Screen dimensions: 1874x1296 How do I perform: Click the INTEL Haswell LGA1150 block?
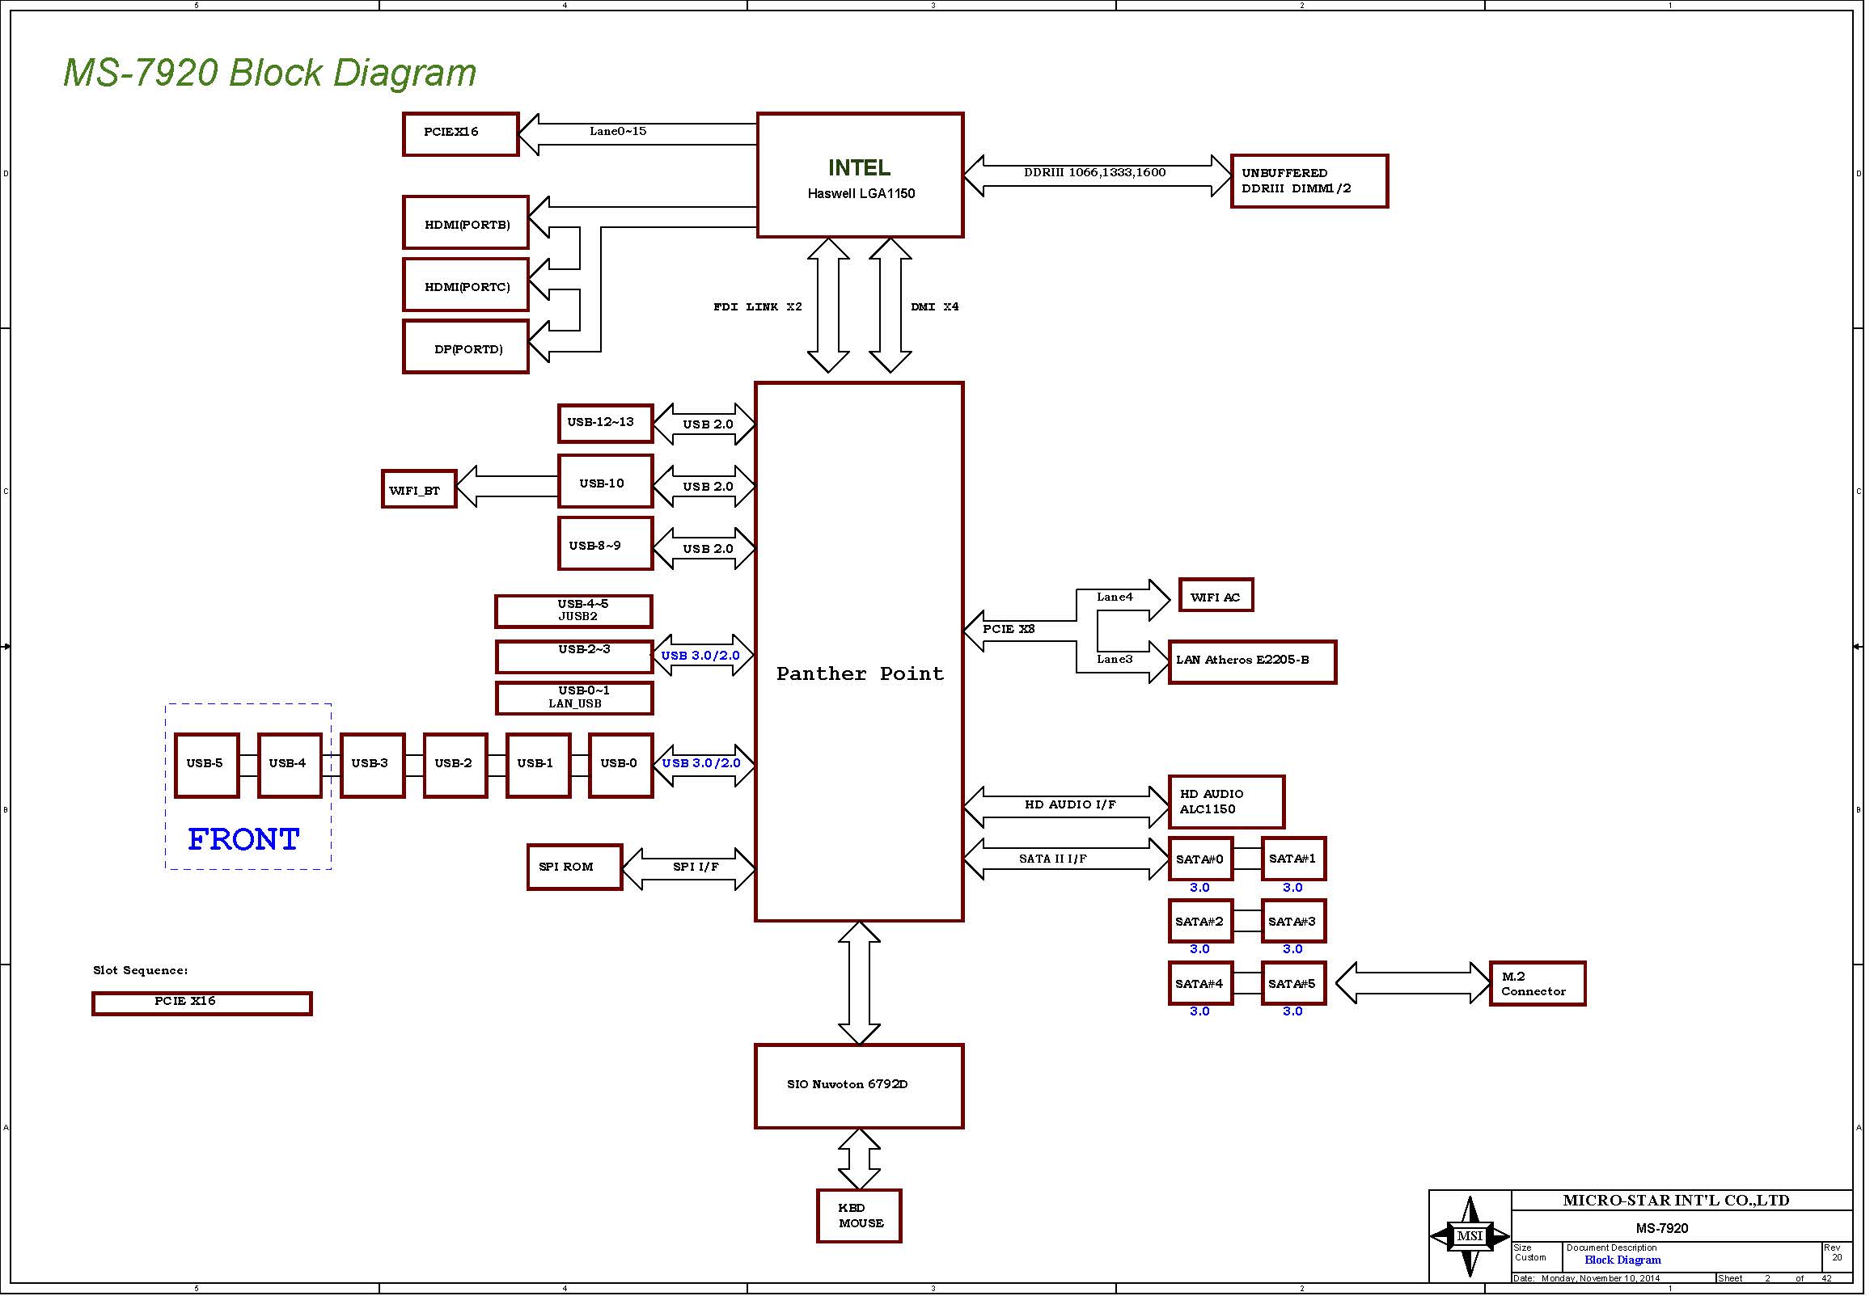(861, 175)
